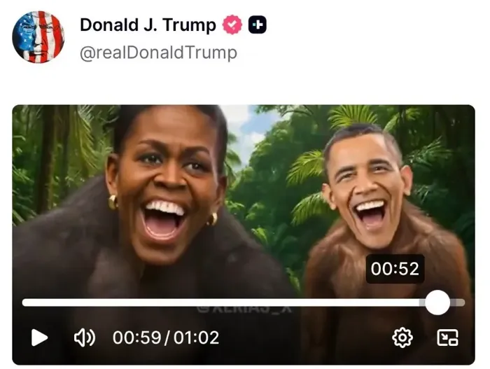Enable picture-in-picture mode icon
The image size is (490, 369).
click(447, 337)
